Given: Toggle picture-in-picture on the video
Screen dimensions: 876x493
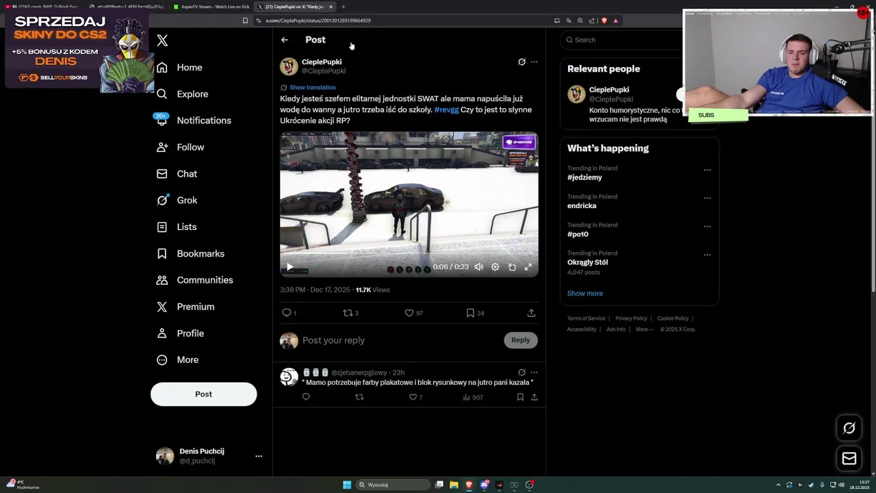Looking at the screenshot, I should [512, 267].
